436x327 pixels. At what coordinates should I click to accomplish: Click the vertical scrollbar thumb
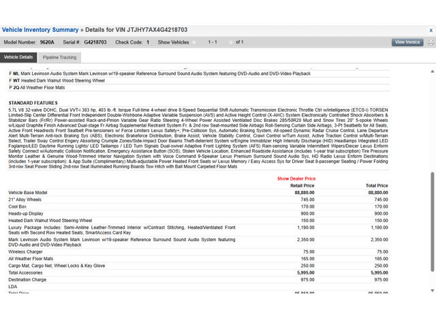[x=433, y=221]
